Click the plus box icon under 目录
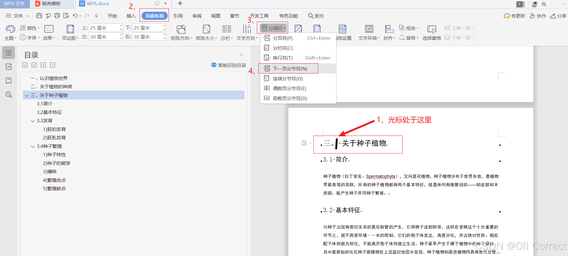 click(44, 65)
